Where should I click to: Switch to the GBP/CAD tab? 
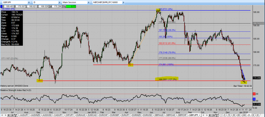(171, 115)
